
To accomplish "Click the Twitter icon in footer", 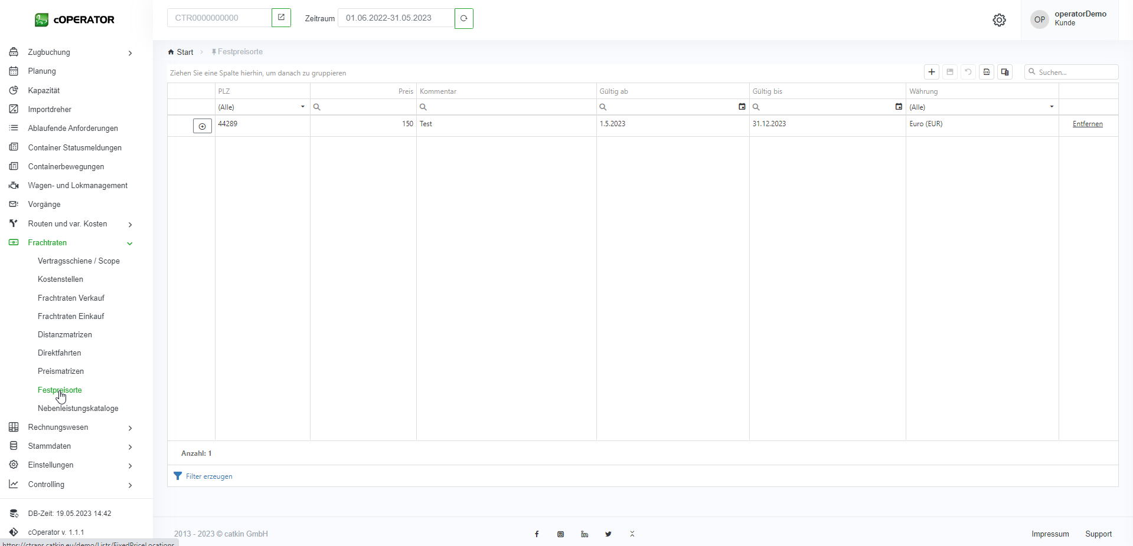I will point(608,534).
